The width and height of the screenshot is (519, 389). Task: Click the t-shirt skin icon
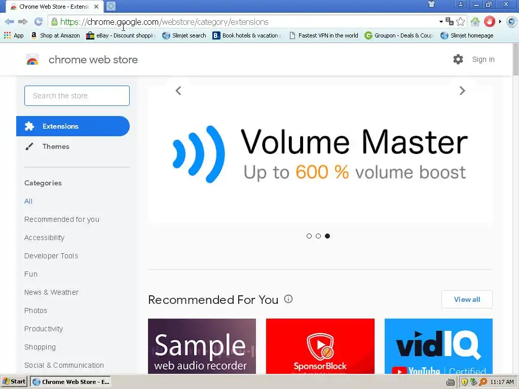(x=432, y=5)
